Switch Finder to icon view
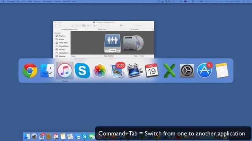The width and height of the screenshot is (252, 141). pyautogui.click(x=73, y=25)
